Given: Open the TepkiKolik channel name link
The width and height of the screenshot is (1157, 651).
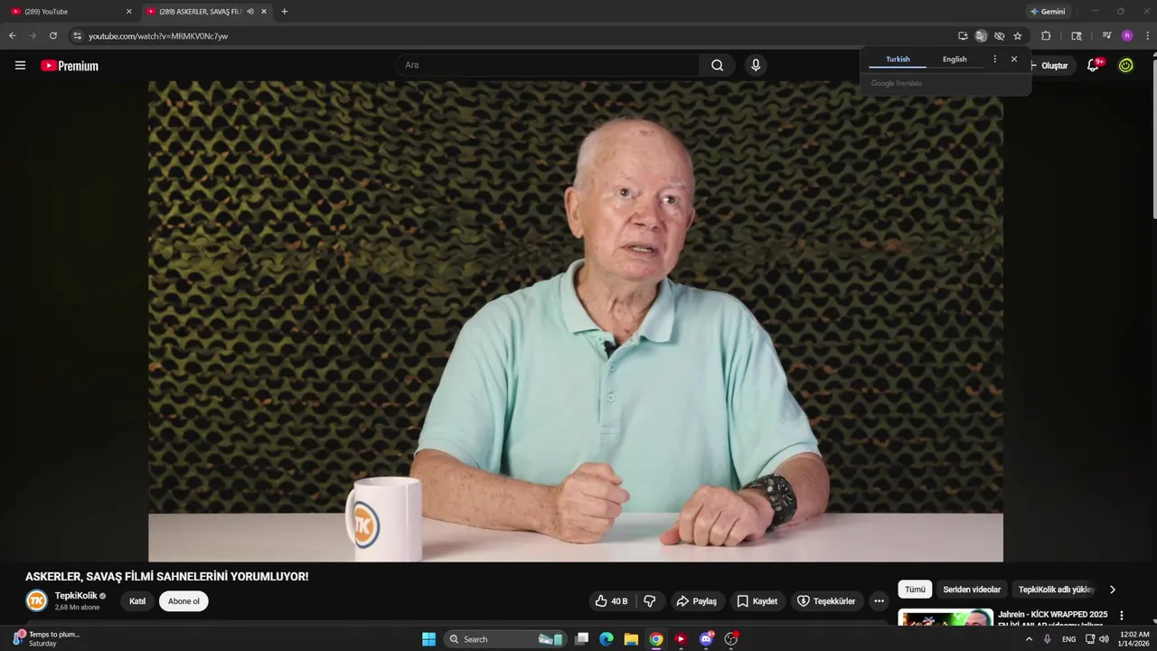Looking at the screenshot, I should pyautogui.click(x=76, y=596).
